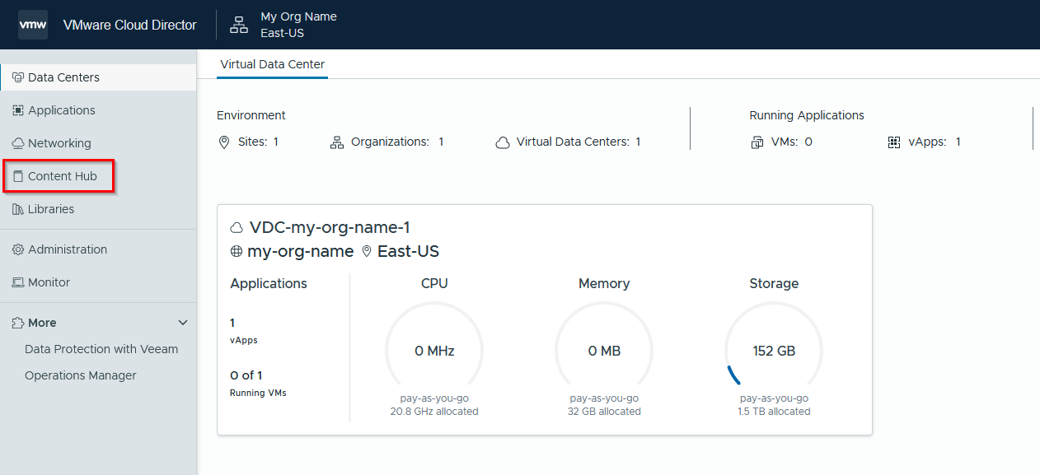
Task: Open Applications in the sidebar
Action: coord(98,110)
